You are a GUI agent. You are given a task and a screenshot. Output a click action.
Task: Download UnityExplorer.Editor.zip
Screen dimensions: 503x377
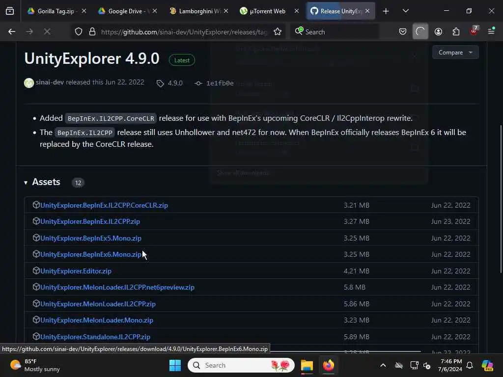(x=76, y=271)
